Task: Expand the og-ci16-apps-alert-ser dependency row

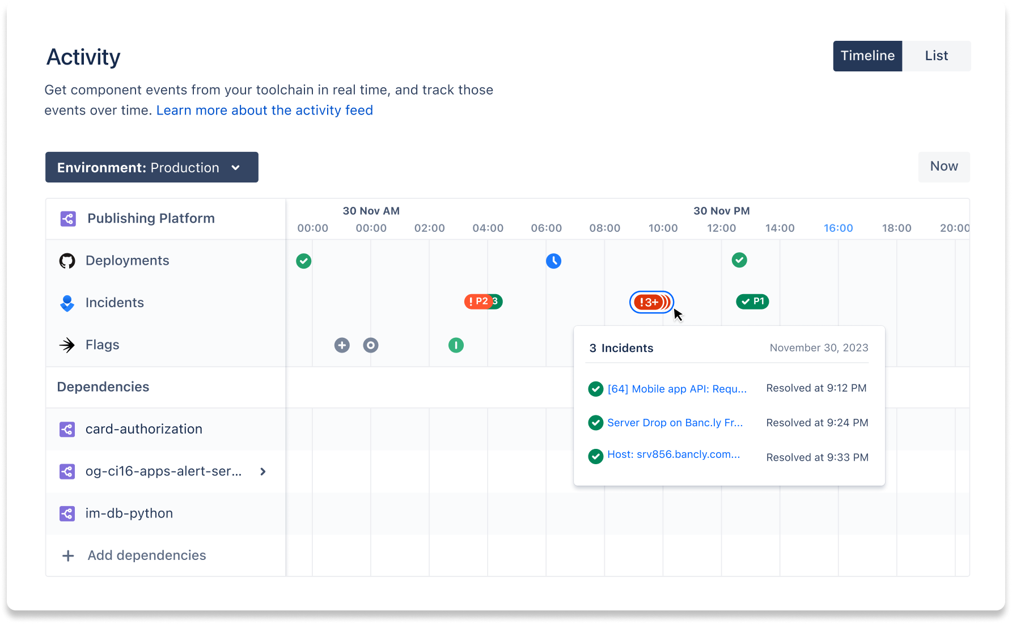Action: click(262, 471)
